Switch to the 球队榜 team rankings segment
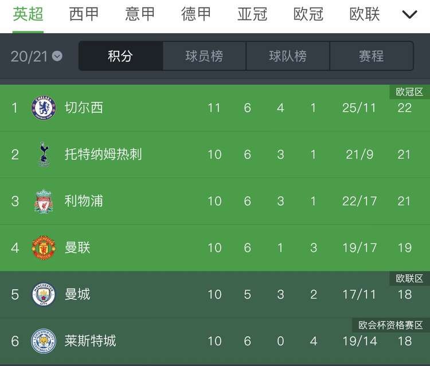Image resolution: width=430 pixels, height=366 pixels. click(288, 56)
